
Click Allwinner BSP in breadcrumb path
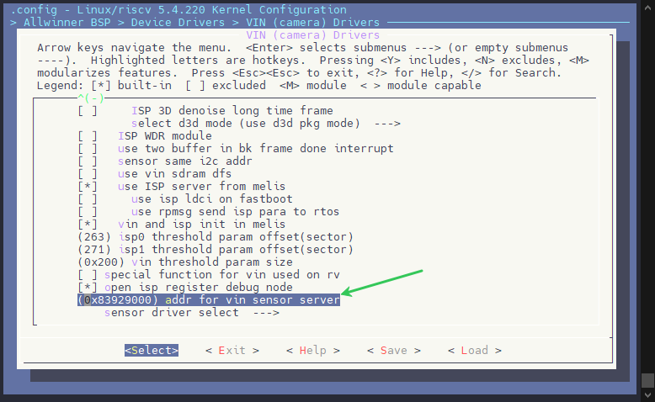tap(67, 22)
